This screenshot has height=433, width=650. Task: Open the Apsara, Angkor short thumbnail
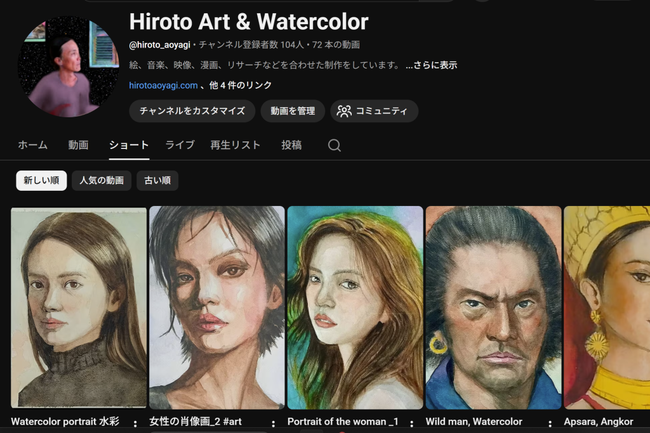[x=607, y=307]
